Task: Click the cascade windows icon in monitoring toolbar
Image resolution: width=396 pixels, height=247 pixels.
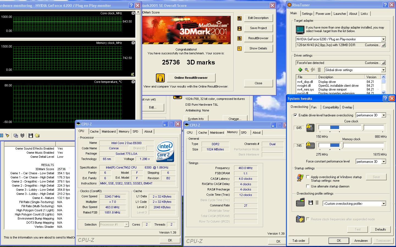Action: (16, 136)
